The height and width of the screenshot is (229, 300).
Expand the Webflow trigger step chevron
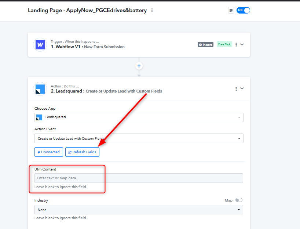click(x=242, y=45)
